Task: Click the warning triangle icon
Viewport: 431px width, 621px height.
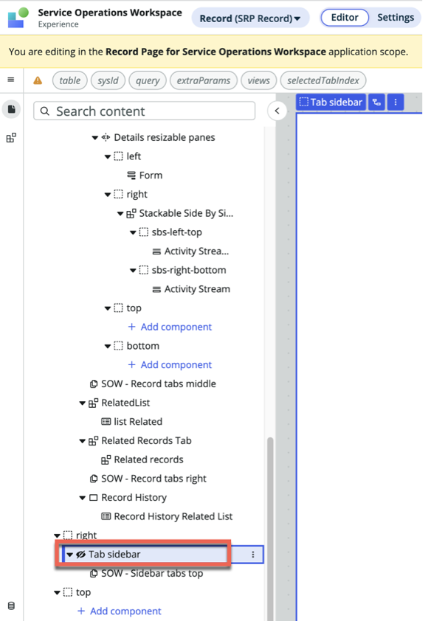Action: (x=38, y=80)
